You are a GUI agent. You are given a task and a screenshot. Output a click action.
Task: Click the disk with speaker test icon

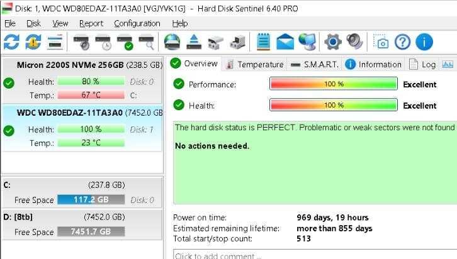click(81, 42)
